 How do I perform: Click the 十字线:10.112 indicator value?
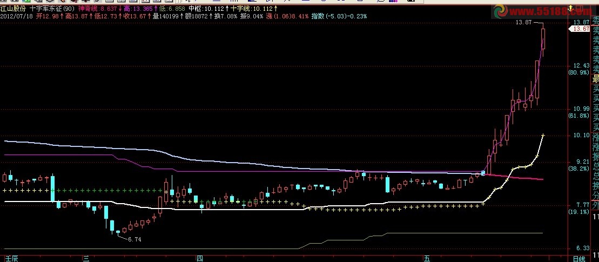click(252, 9)
